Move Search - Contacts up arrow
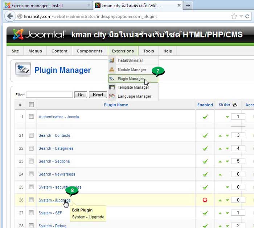Viewport: 254px width, 228px height. 220,136
